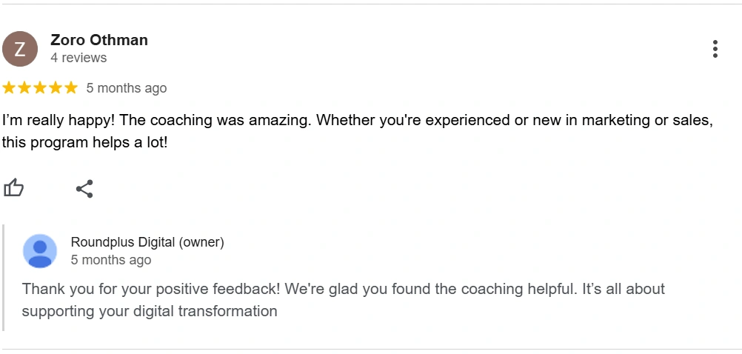Open Zoro Othman's brown Z avatar
742x354 pixels.
point(20,49)
